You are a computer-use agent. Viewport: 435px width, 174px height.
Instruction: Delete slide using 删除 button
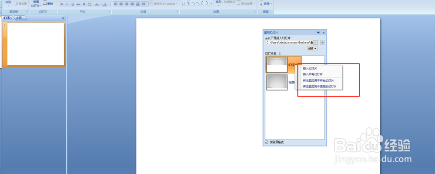48,3
